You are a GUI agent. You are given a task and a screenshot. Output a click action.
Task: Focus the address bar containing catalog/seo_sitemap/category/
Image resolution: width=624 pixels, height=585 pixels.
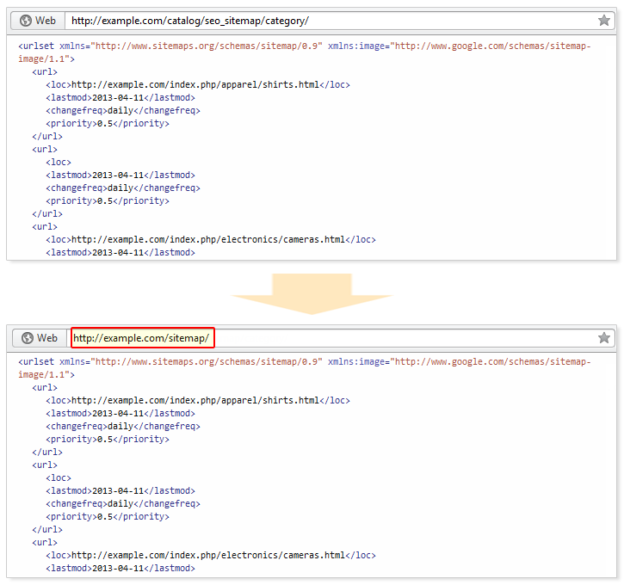point(327,21)
